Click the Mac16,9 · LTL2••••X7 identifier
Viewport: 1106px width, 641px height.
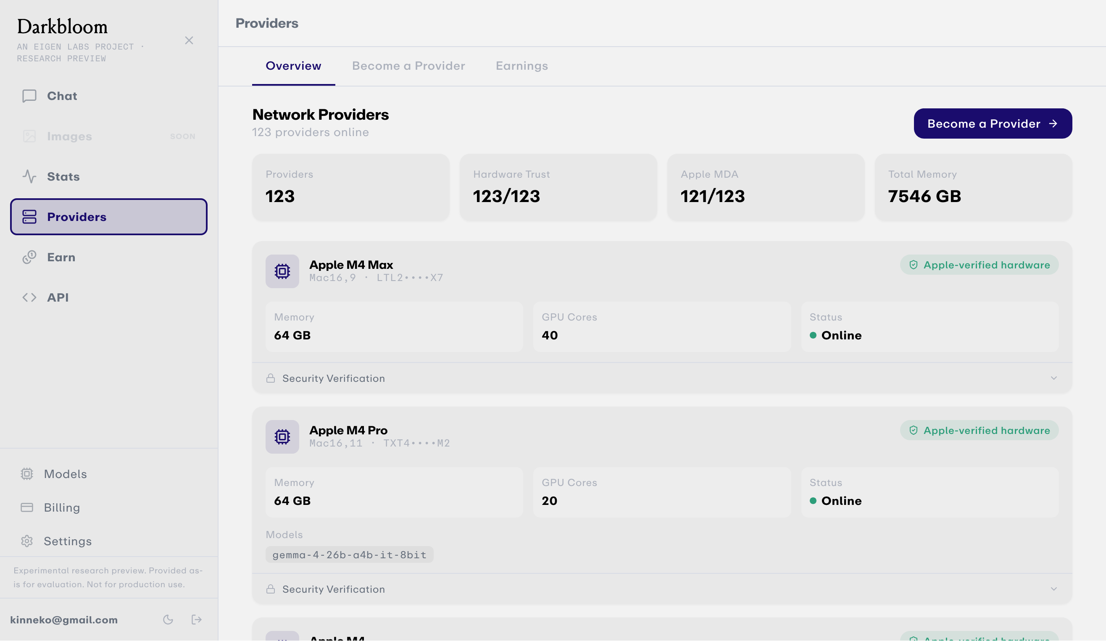click(x=377, y=278)
